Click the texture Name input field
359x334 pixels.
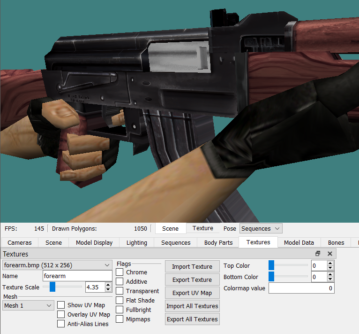click(77, 276)
